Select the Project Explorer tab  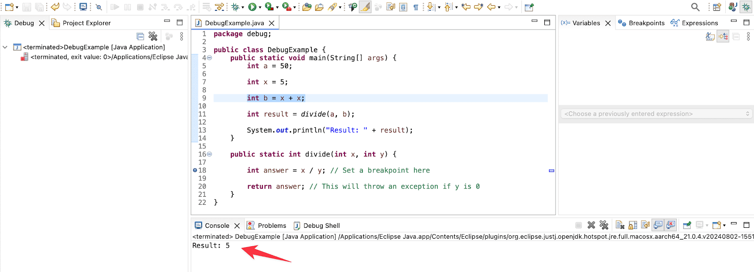(x=81, y=23)
